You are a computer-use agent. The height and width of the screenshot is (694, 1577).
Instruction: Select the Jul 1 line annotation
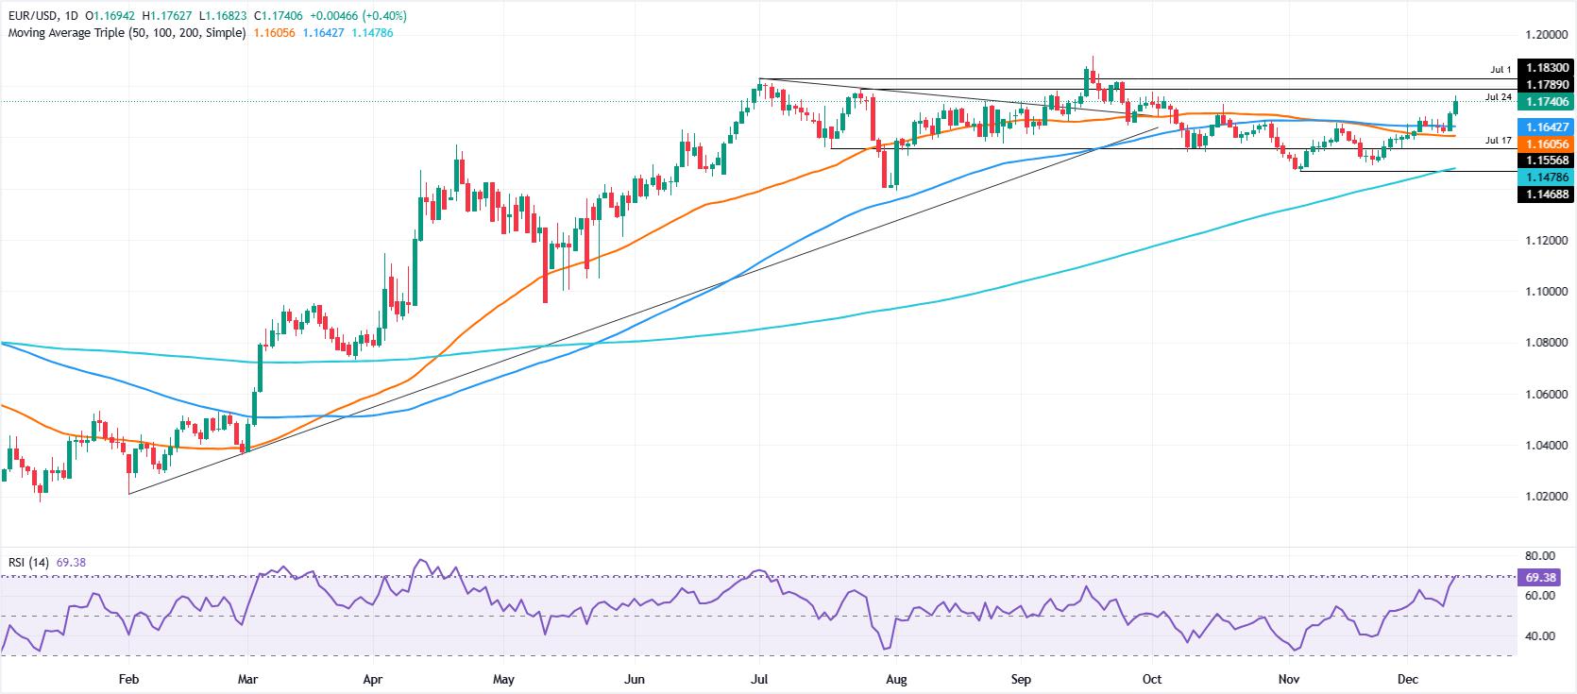1501,69
